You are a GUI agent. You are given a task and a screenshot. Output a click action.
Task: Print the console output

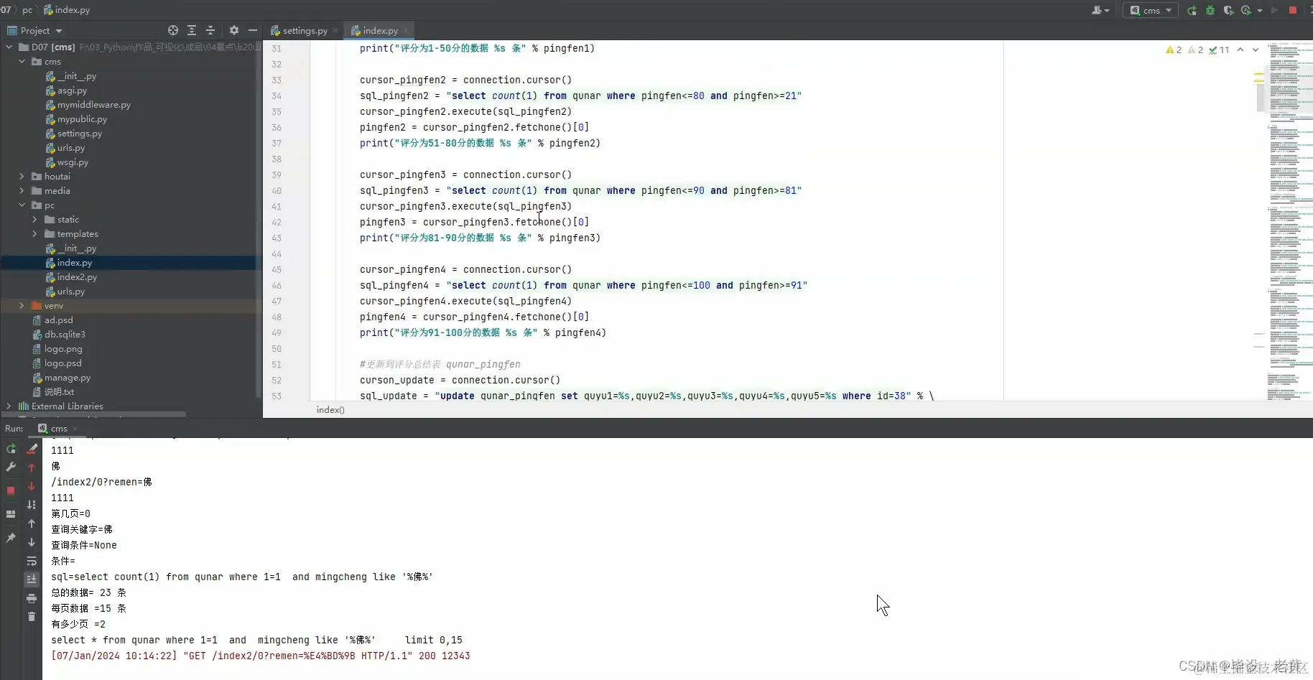click(32, 598)
